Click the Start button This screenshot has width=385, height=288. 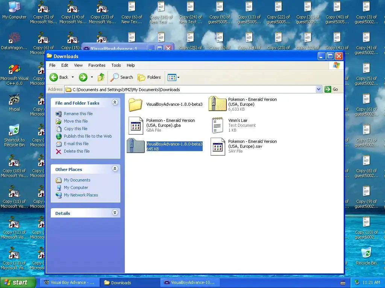point(18,283)
